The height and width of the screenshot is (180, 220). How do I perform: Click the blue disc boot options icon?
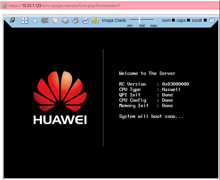85,21
